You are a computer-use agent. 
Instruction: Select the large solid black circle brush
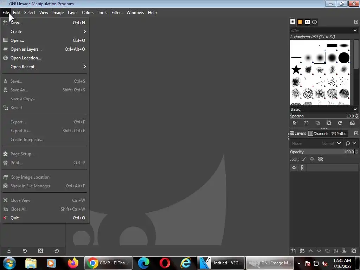(344, 58)
